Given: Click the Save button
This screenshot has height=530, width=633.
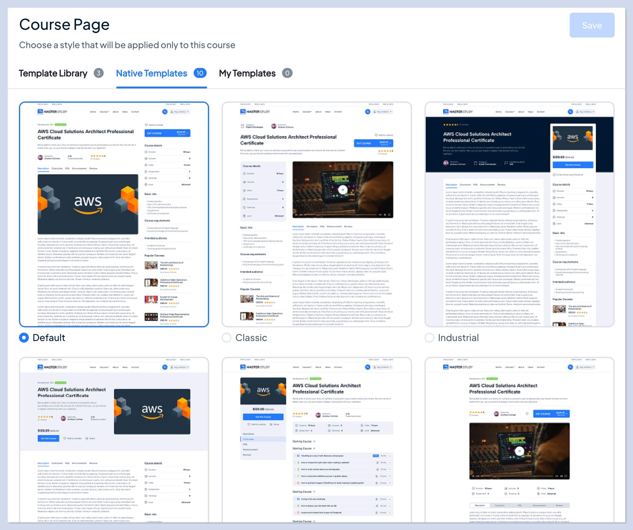Looking at the screenshot, I should [592, 25].
